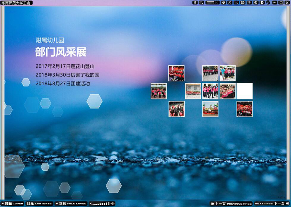Go to 上一页 Previous Page
Viewport: 291px width, 207px height.
click(x=231, y=204)
